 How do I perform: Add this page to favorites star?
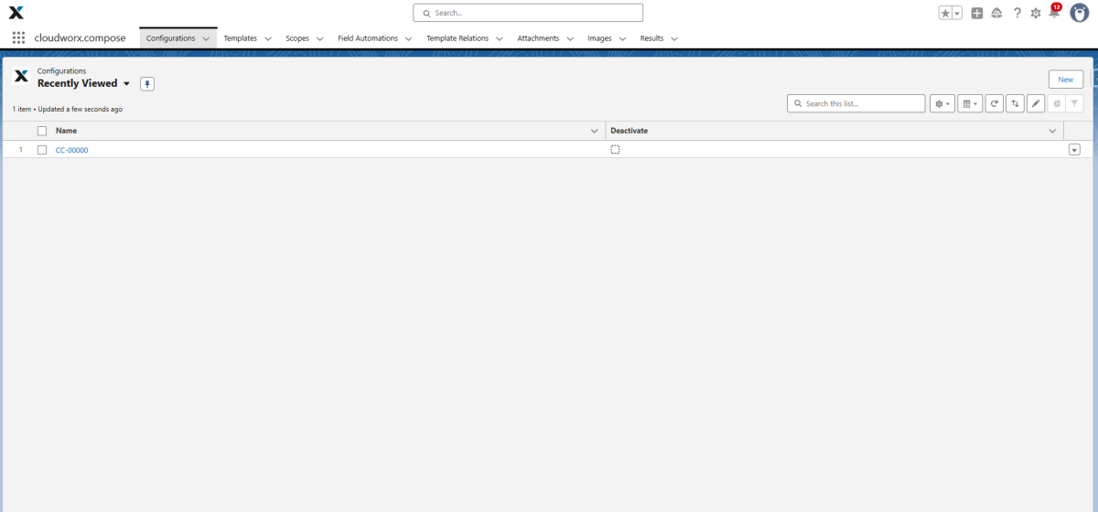pos(945,13)
